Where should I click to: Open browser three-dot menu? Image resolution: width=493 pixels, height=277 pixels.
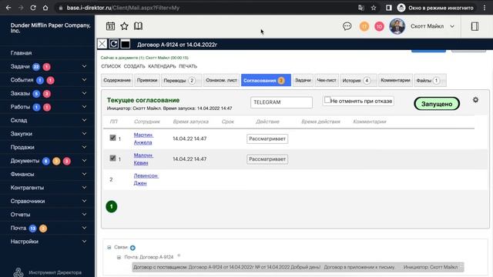[485, 8]
